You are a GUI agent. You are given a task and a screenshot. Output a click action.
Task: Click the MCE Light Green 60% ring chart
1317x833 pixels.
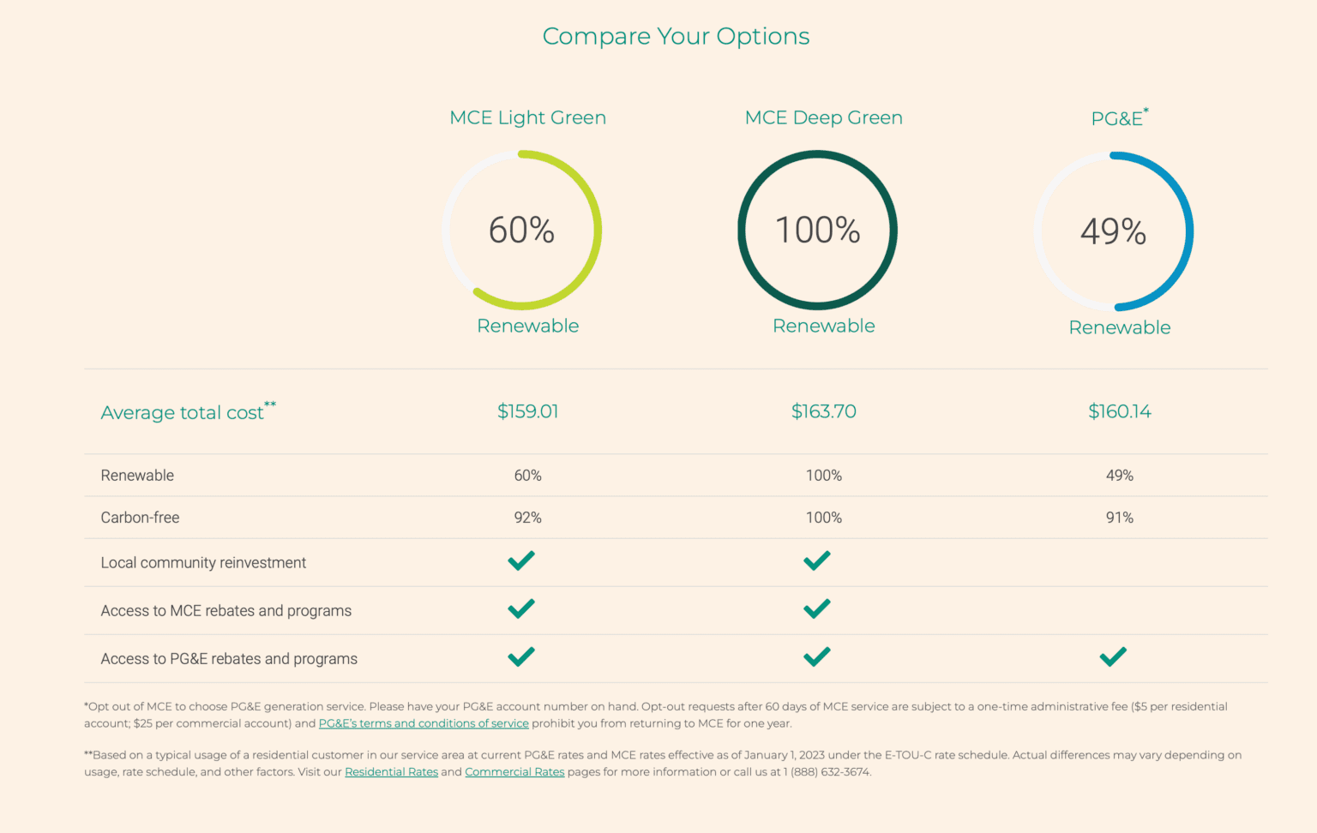point(522,230)
